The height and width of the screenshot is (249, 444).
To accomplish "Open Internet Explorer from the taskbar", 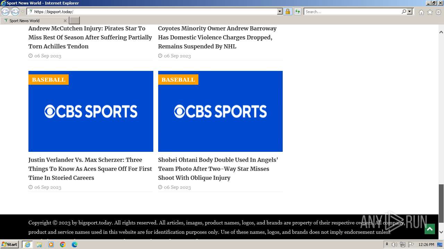I will click(x=27, y=245).
